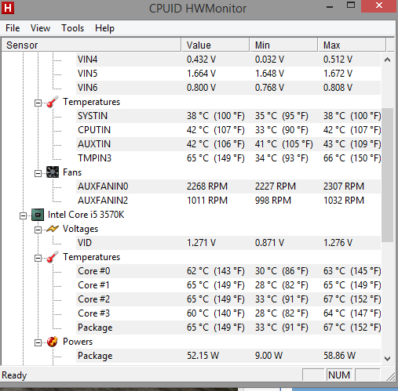Collapse the Voltages node under Intel Core
The height and width of the screenshot is (391, 398).
click(x=38, y=230)
